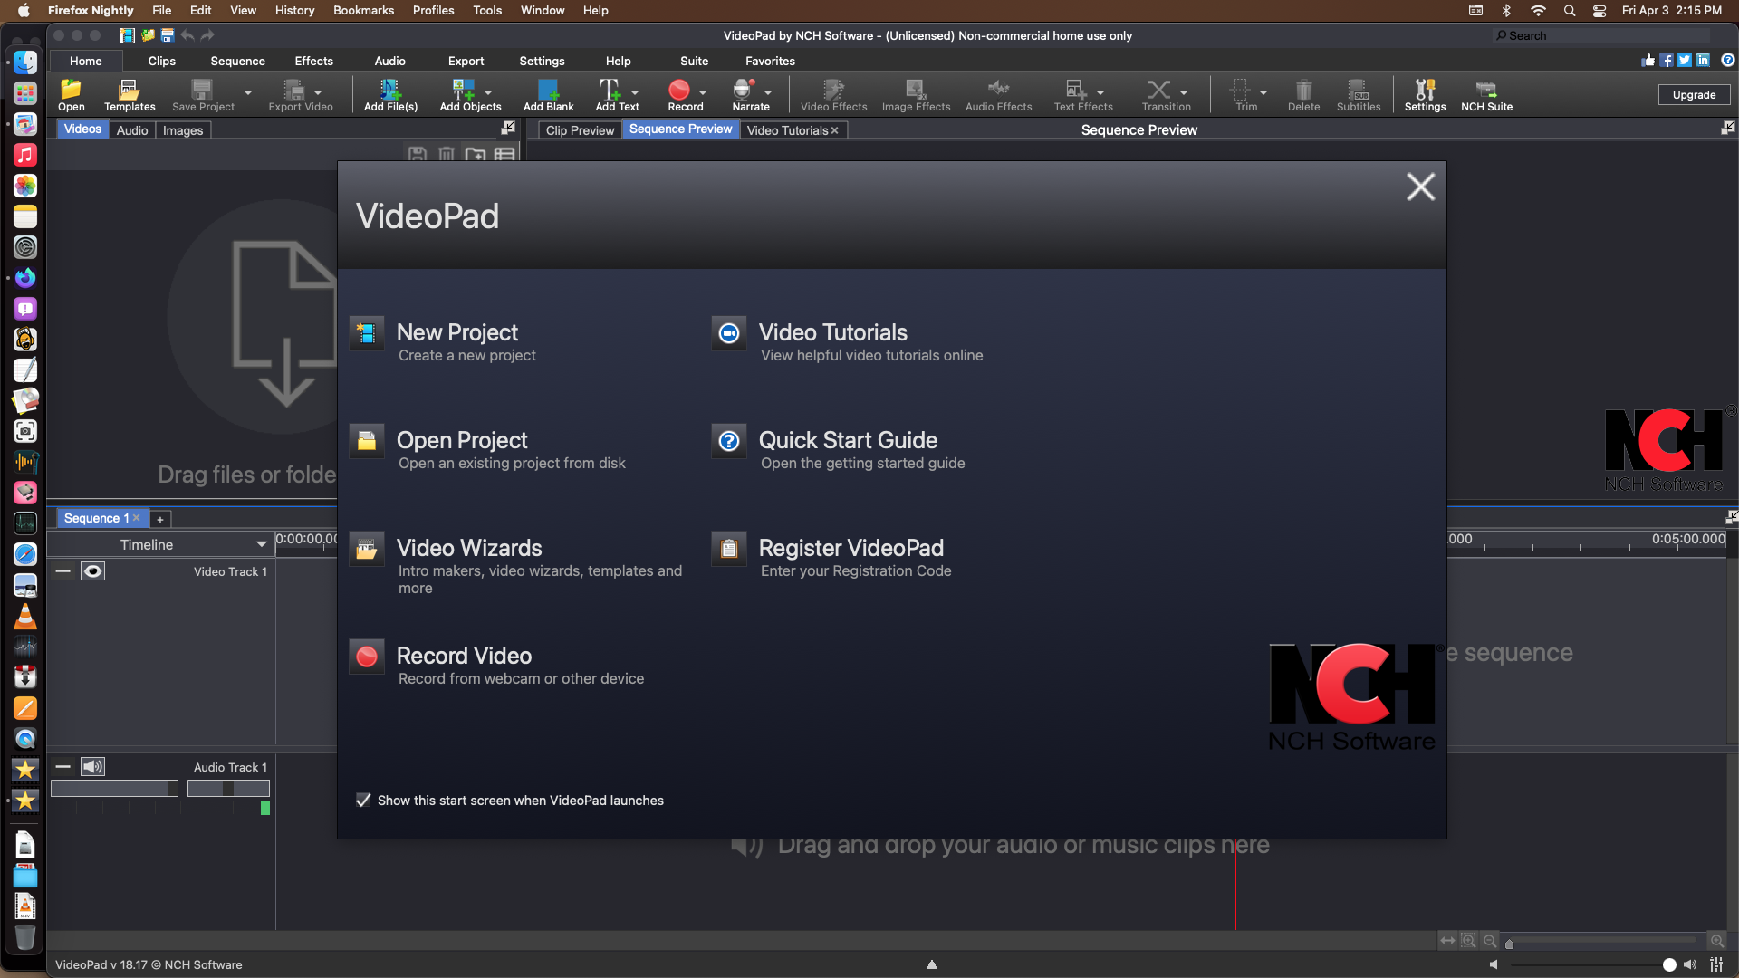Close the VideoPad start screen dialog
The width and height of the screenshot is (1739, 978).
[x=1420, y=187]
